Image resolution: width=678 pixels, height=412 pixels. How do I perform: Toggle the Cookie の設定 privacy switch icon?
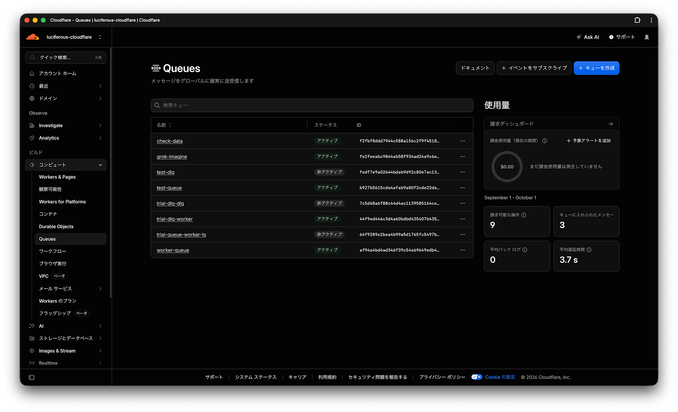(x=477, y=377)
